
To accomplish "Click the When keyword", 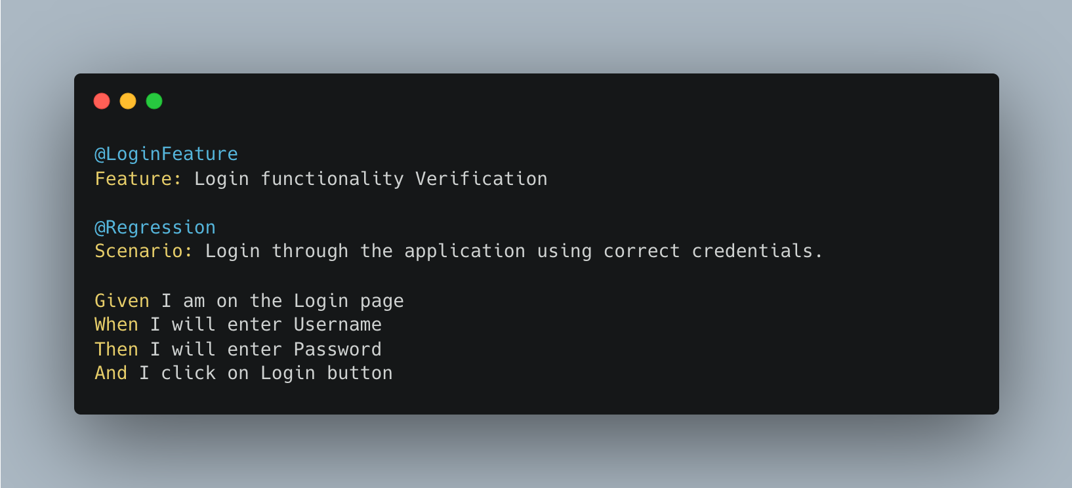I will click(x=117, y=324).
